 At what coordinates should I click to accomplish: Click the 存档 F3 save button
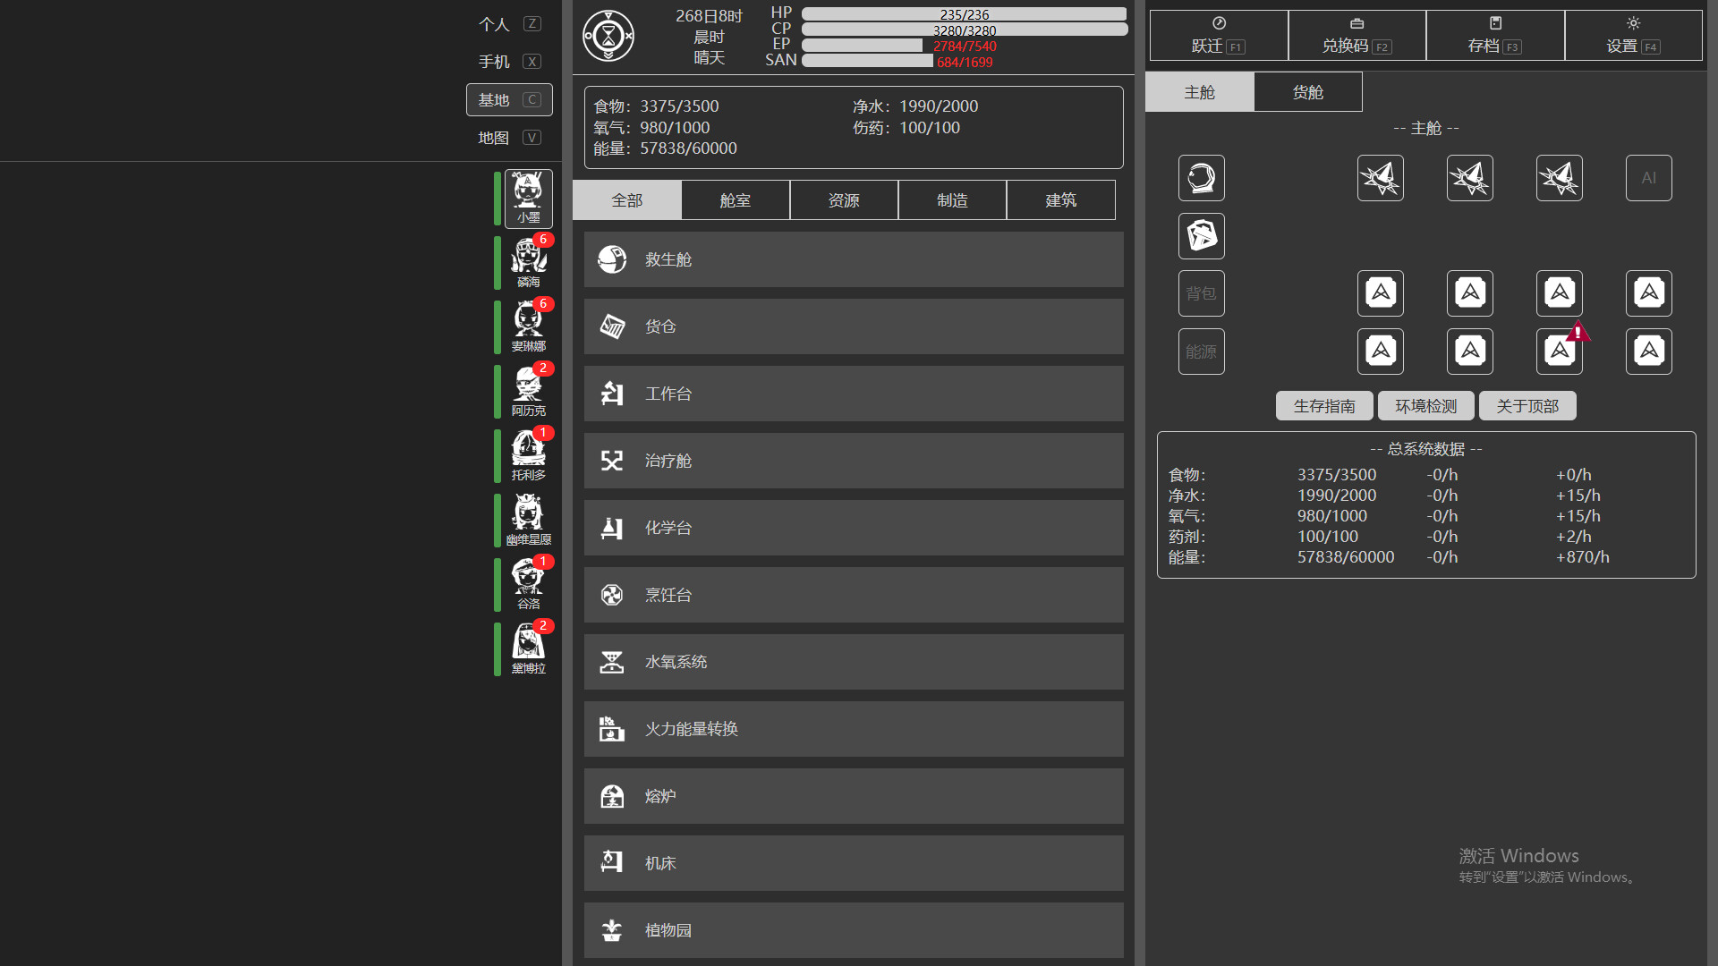pos(1495,36)
